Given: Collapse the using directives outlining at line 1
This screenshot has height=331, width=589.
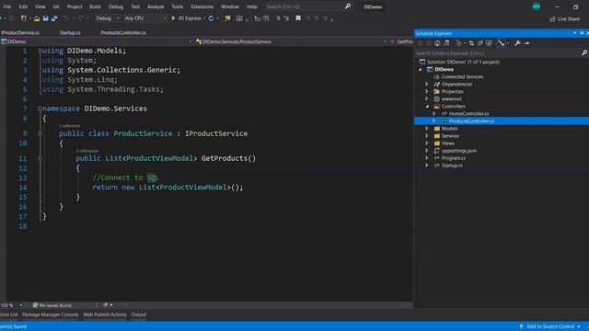Looking at the screenshot, I should (x=40, y=51).
